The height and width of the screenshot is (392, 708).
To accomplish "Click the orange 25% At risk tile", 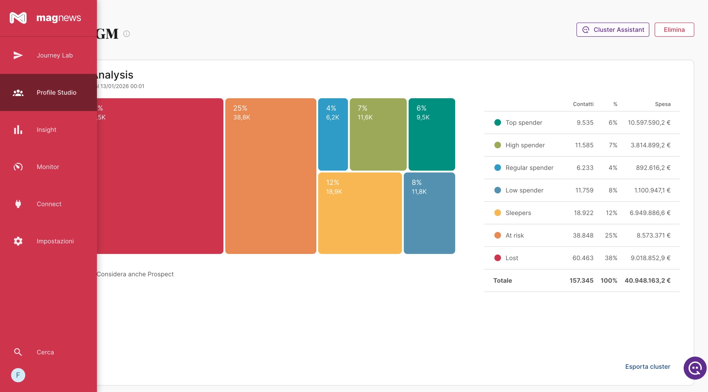I will [270, 176].
